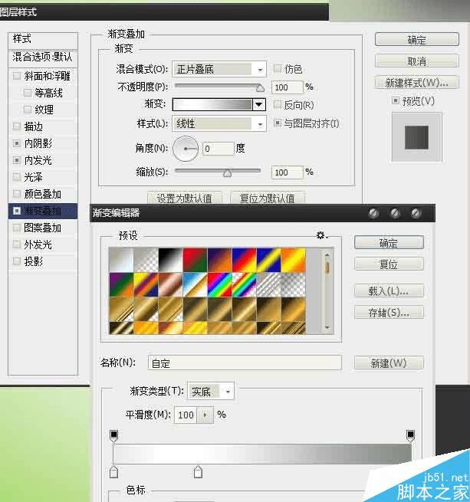The image size is (470, 502).
Task: Enable the 外发光 (Outer Glow) checkbox
Action: pos(17,244)
